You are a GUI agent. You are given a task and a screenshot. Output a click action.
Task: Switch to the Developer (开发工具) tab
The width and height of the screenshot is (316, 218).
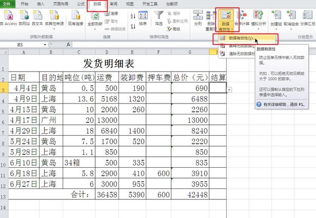pos(150,4)
